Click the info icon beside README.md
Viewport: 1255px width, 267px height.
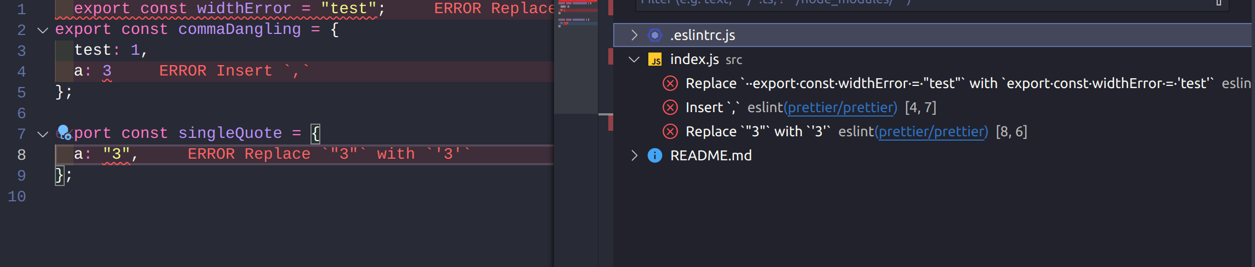pyautogui.click(x=655, y=155)
